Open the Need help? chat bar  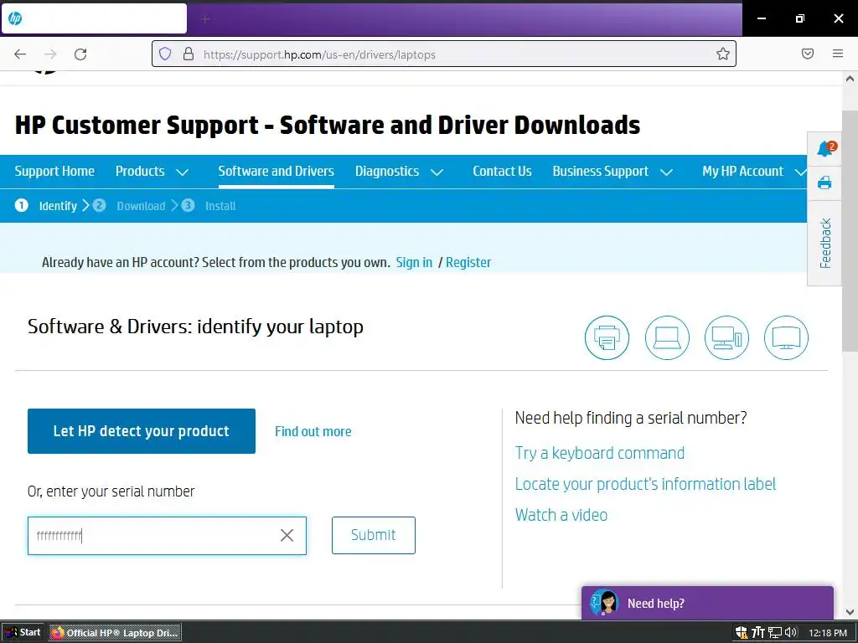(x=707, y=603)
